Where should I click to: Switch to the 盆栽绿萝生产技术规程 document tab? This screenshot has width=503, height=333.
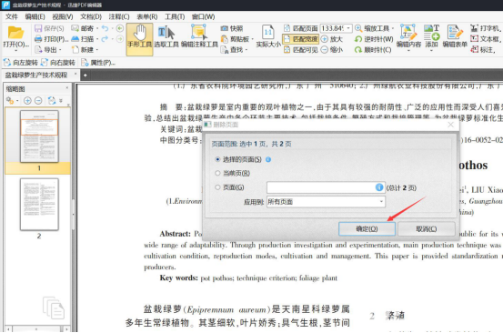(x=36, y=76)
